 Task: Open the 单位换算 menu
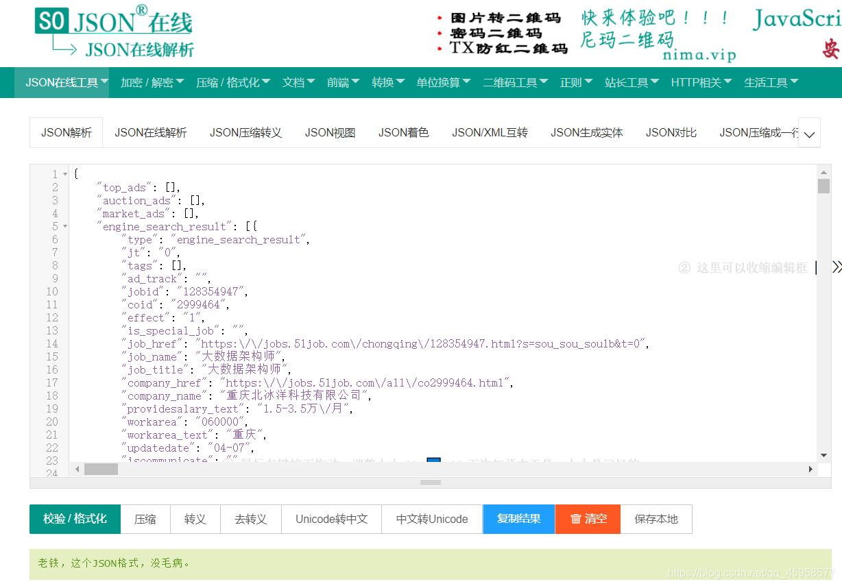coord(444,82)
